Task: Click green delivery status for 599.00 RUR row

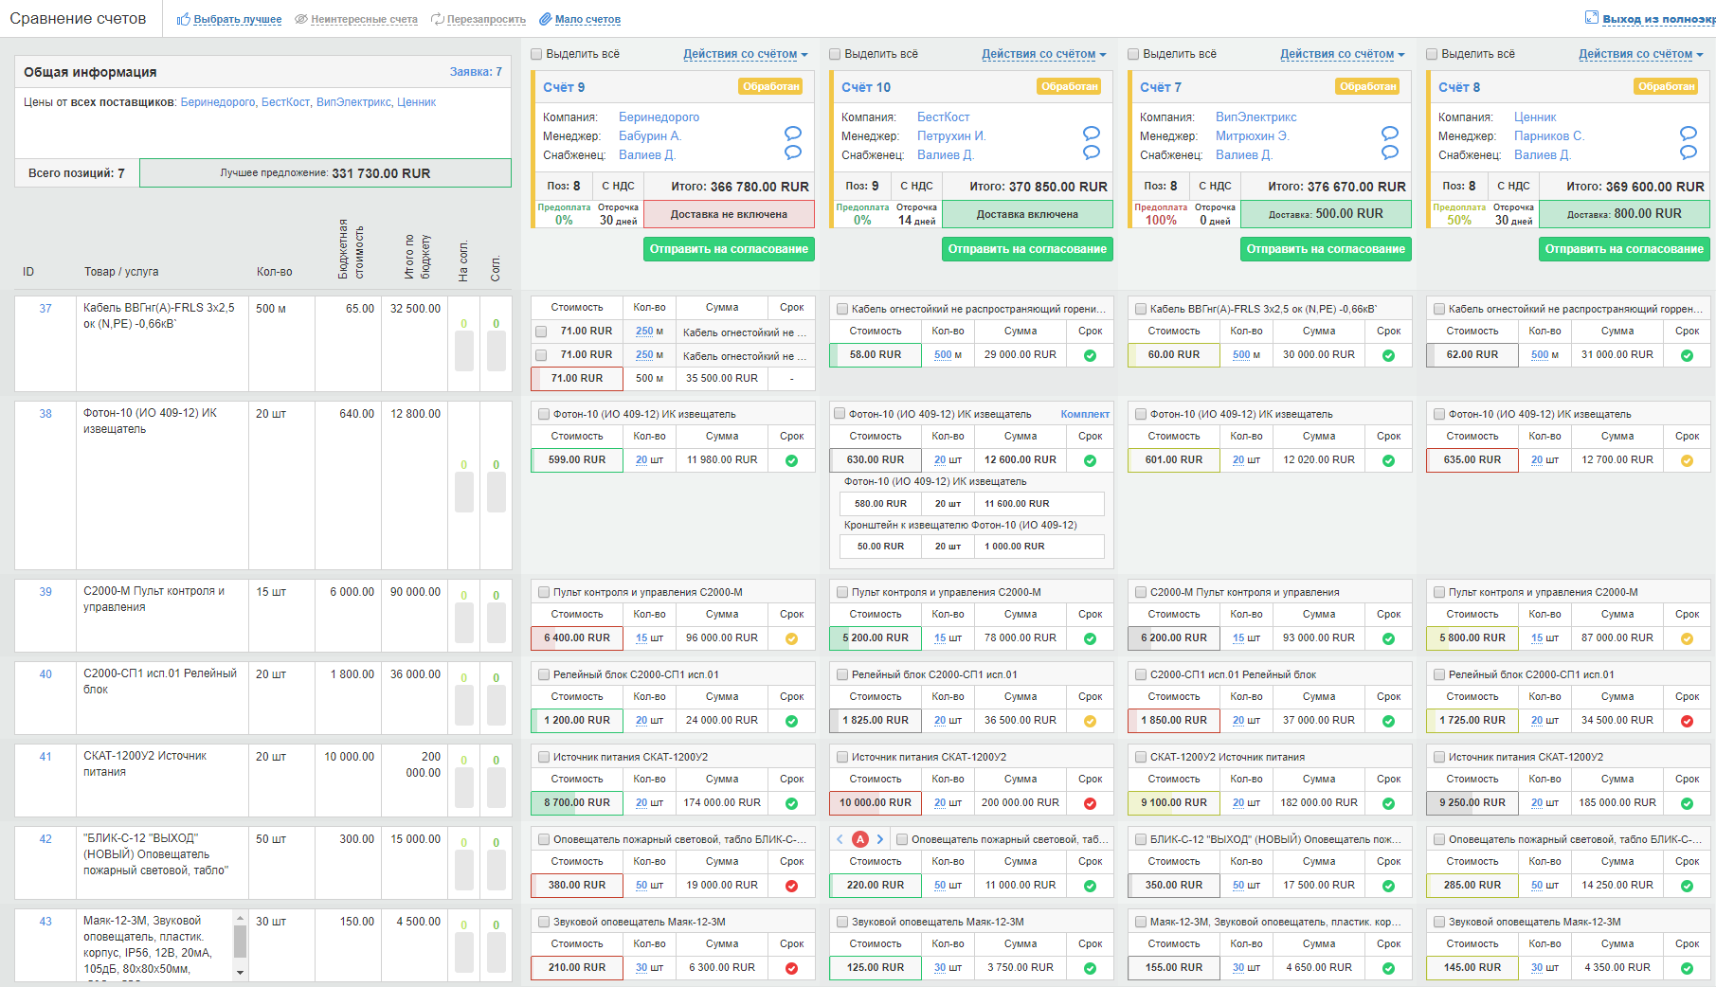Action: 791,460
